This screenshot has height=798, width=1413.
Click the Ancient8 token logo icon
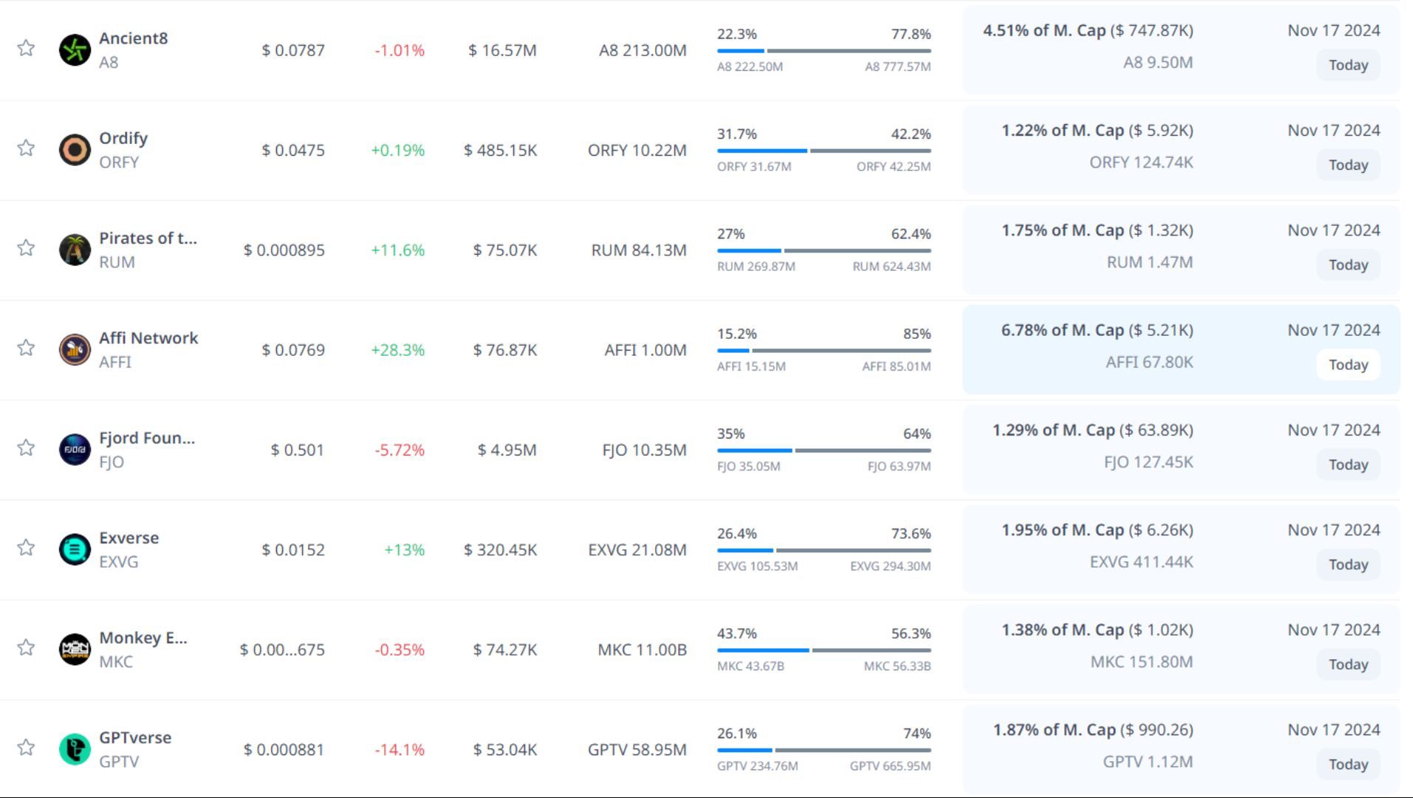tap(75, 50)
